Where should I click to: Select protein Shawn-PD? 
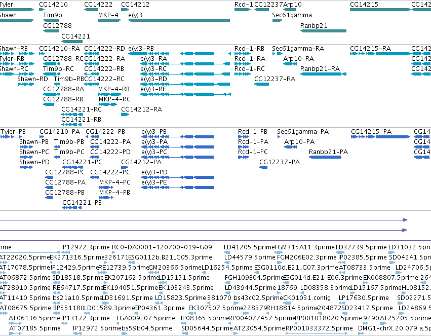26,167
